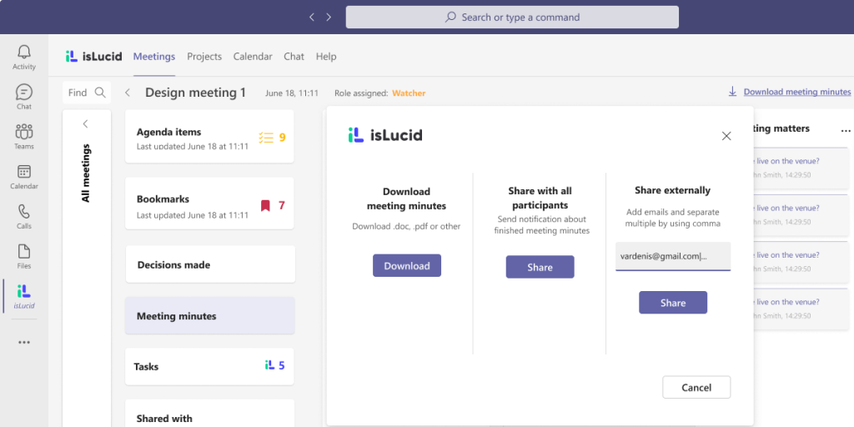Cancel the share dialog

696,387
